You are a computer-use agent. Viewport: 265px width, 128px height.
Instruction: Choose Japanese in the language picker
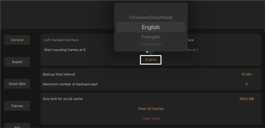coord(151,44)
